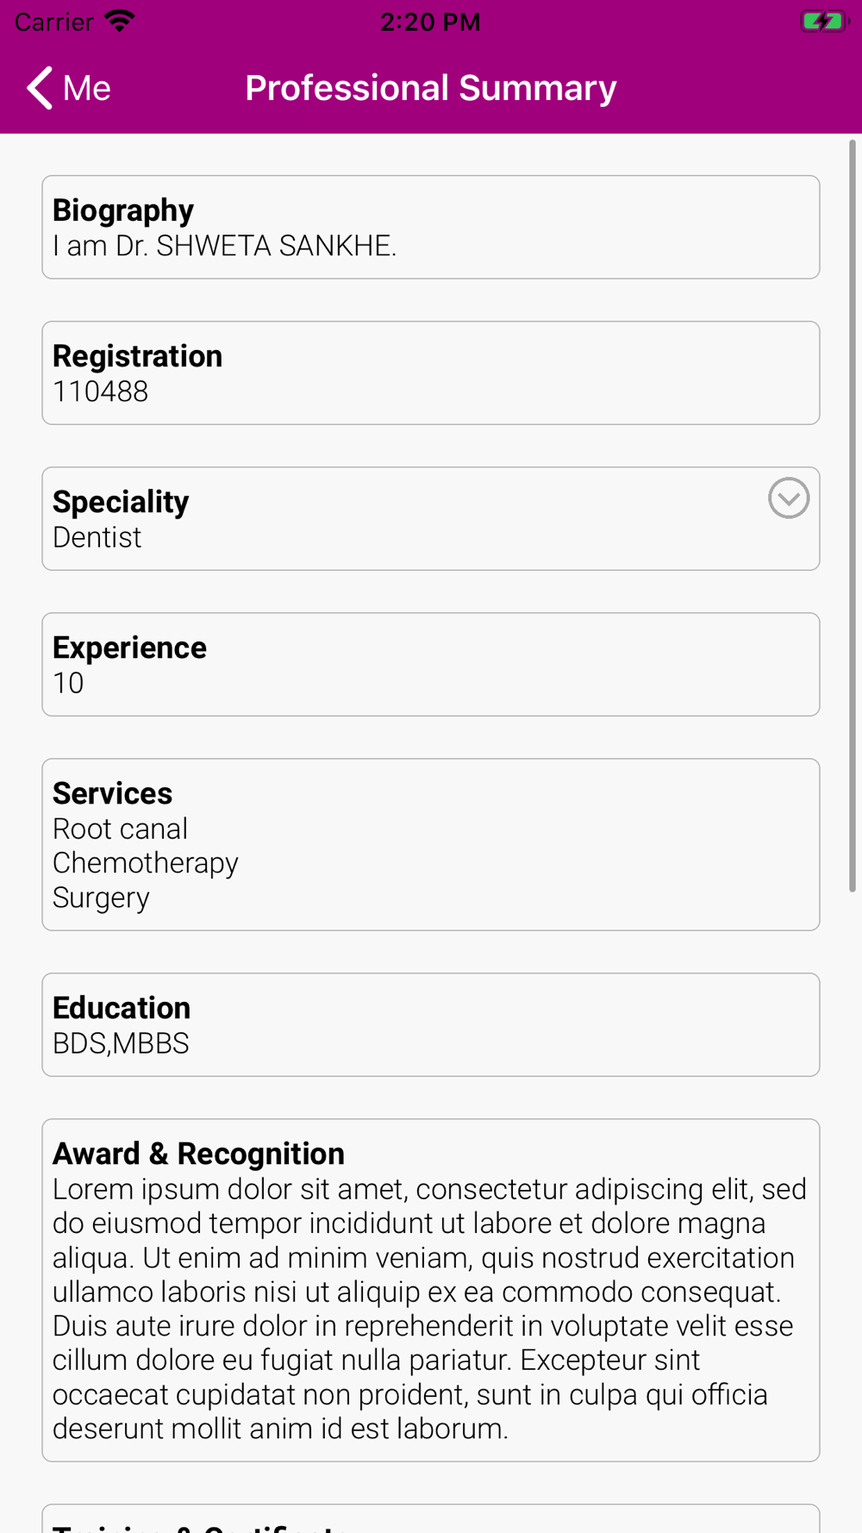Image resolution: width=862 pixels, height=1533 pixels.
Task: Tap the Training & Certificate card
Action: (430, 1519)
